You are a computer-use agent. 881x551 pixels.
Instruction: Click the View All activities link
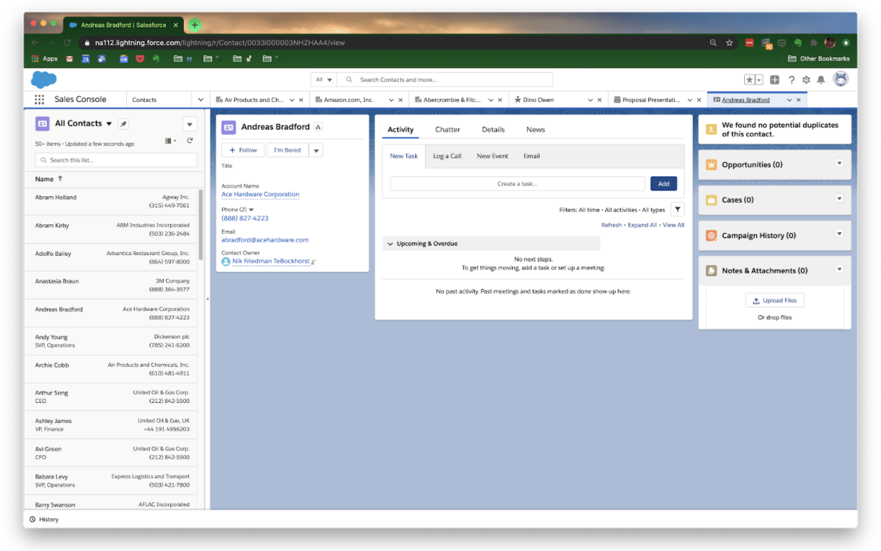(673, 225)
